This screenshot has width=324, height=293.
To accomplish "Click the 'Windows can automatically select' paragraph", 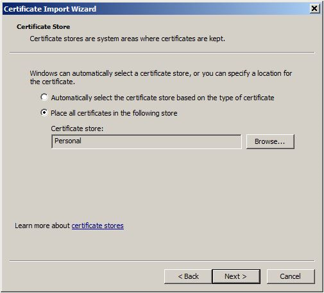I will 161,77.
